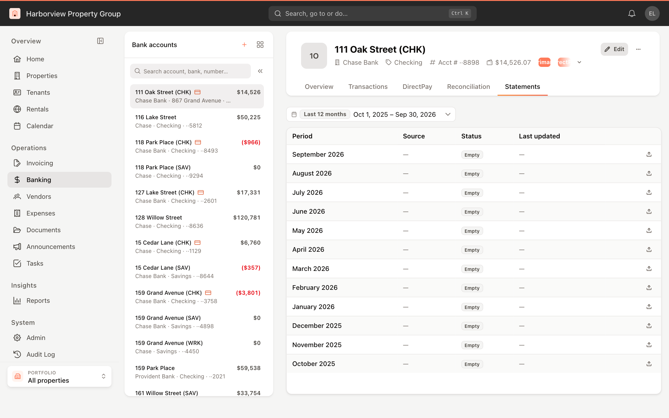Screen dimensions: 669x418
Task: Switch bank accounts to grid view
Action: (260, 45)
